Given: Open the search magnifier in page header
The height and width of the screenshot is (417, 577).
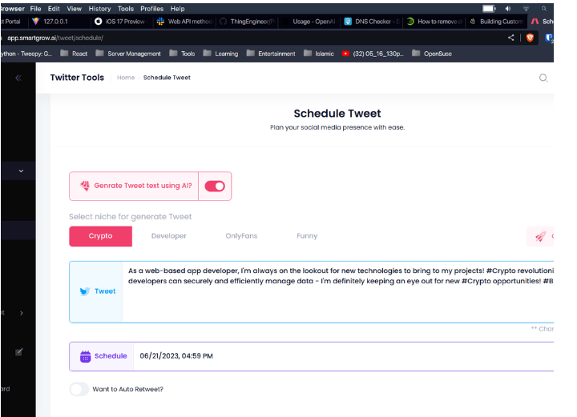Looking at the screenshot, I should pos(543,78).
